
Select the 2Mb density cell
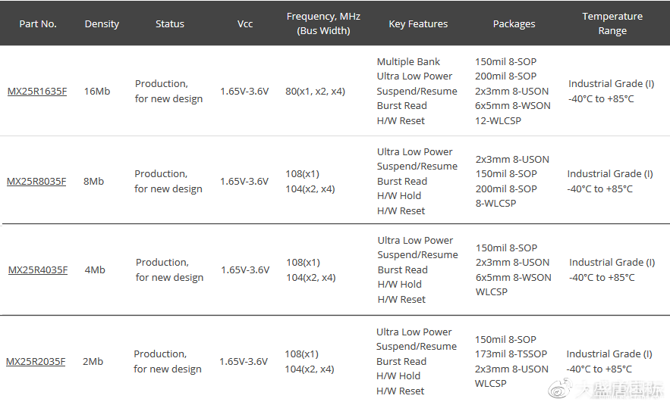(93, 362)
